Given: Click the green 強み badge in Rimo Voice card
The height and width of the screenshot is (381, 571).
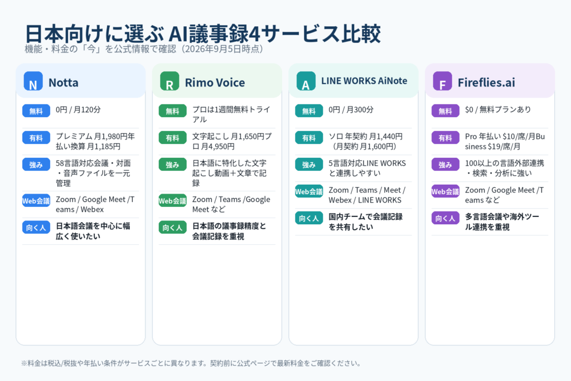Looking at the screenshot, I should 173,165.
